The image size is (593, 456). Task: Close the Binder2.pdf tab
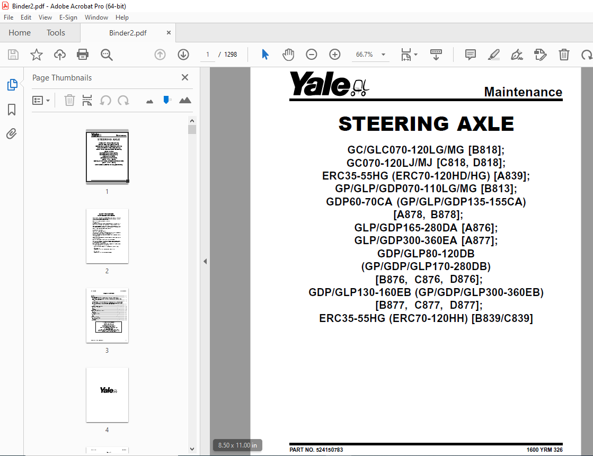click(x=169, y=33)
